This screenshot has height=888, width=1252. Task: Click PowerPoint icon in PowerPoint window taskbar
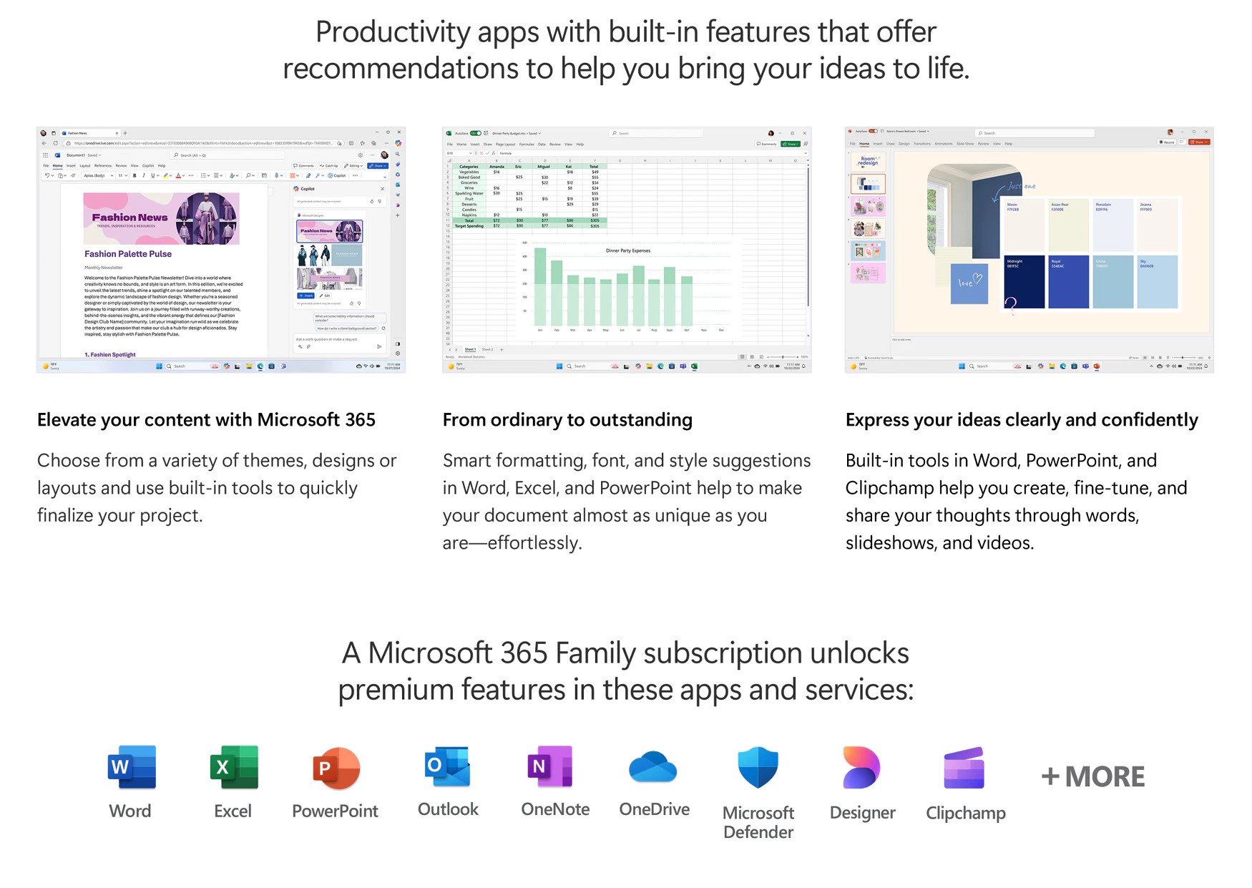point(1097,366)
